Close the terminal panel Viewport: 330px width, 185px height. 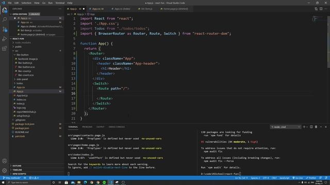click(325, 127)
